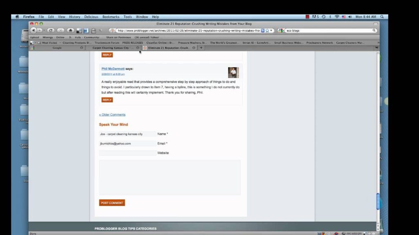Click the Email input field
The height and width of the screenshot is (235, 419).
click(128, 144)
